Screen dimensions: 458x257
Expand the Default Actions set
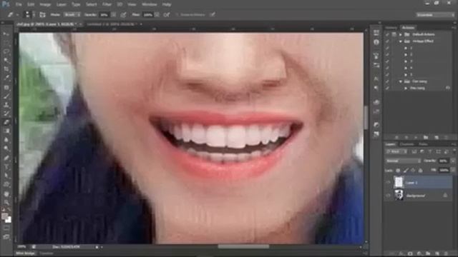401,34
